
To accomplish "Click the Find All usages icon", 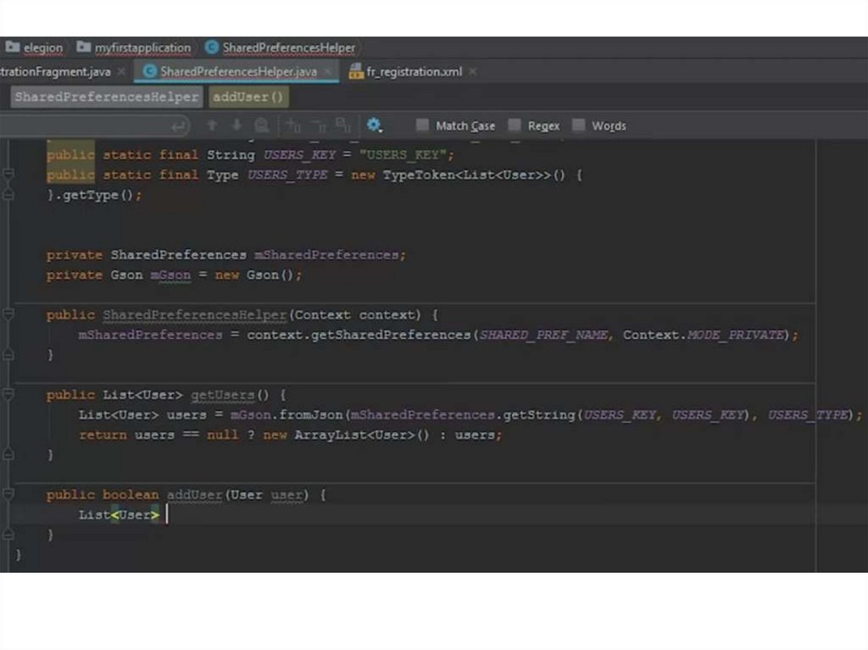I will click(262, 125).
